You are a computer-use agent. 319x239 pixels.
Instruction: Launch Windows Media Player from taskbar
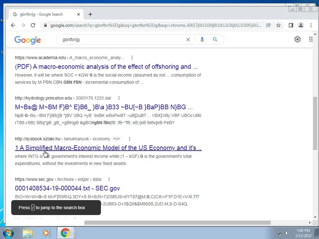click(46, 233)
